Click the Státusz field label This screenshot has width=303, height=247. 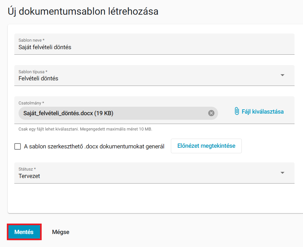pyautogui.click(x=27, y=169)
